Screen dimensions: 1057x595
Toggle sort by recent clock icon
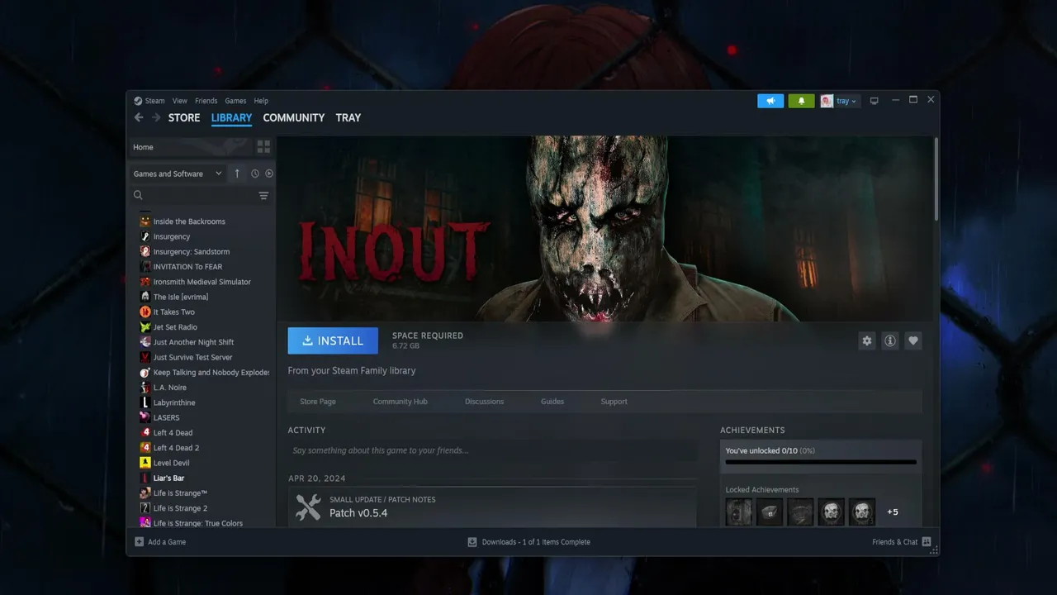(255, 174)
